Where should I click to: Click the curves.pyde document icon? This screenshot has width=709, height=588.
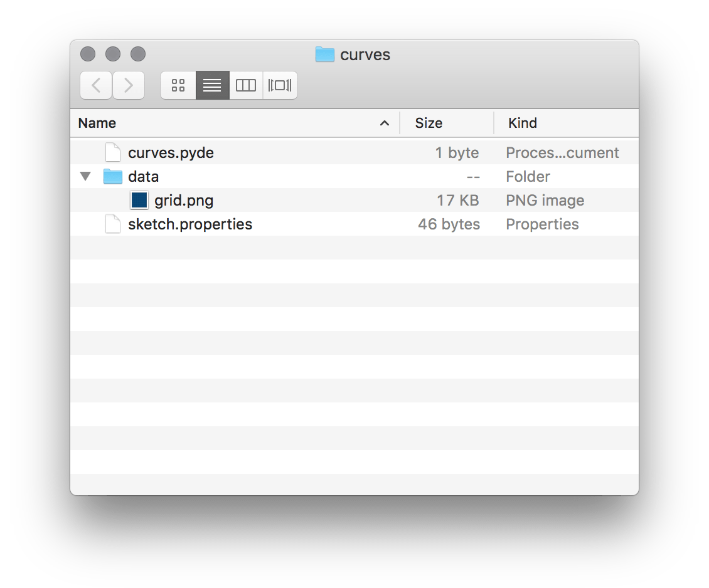[112, 152]
